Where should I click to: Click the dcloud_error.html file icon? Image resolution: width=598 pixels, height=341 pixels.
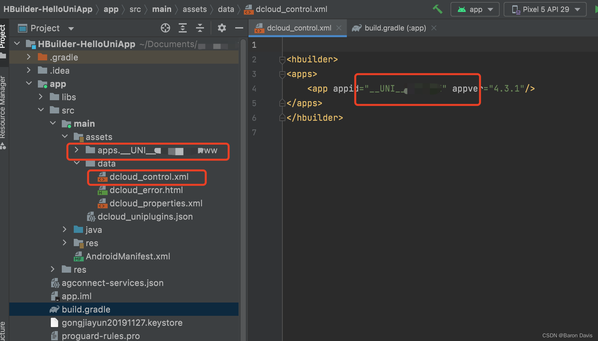coord(102,190)
